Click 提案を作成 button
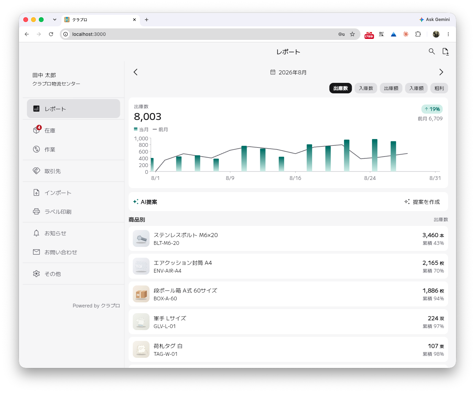Viewport: 475px width, 393px height. [422, 202]
